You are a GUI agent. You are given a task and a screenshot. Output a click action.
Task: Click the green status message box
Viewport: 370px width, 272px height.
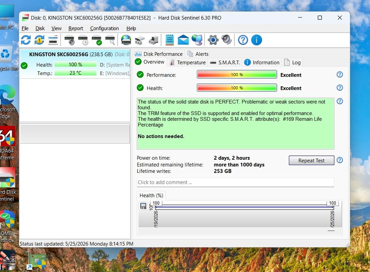pyautogui.click(x=235, y=124)
